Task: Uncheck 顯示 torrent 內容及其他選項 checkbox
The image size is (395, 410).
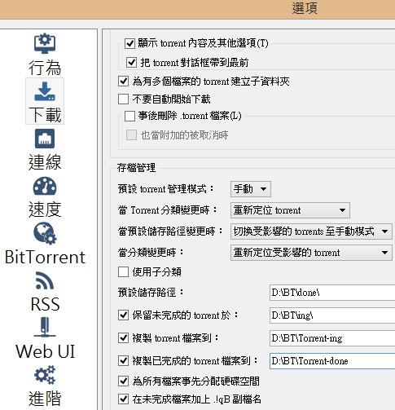Action: (x=129, y=43)
